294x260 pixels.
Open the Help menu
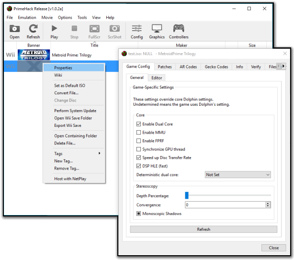click(x=110, y=17)
